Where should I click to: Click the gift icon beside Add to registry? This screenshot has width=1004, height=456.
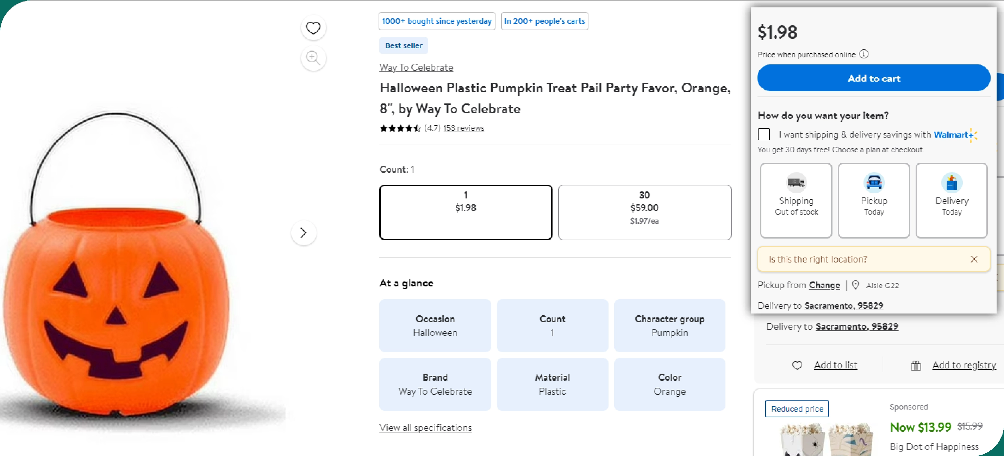(915, 365)
